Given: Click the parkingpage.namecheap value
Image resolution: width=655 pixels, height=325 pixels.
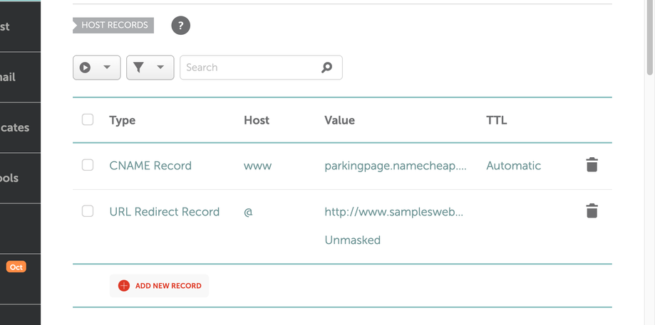Looking at the screenshot, I should point(396,166).
